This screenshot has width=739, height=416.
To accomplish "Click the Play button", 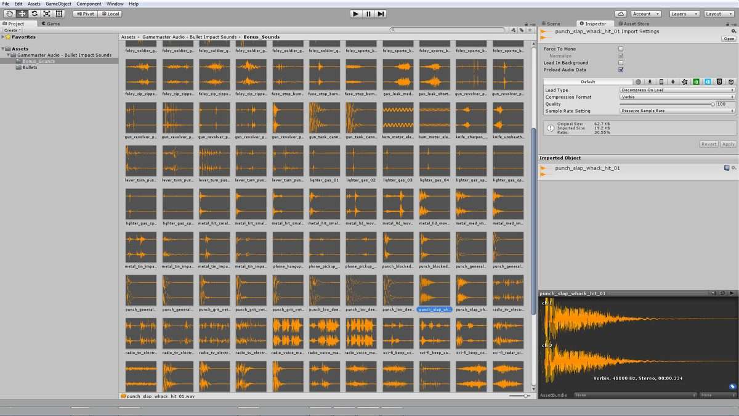I will 355,14.
